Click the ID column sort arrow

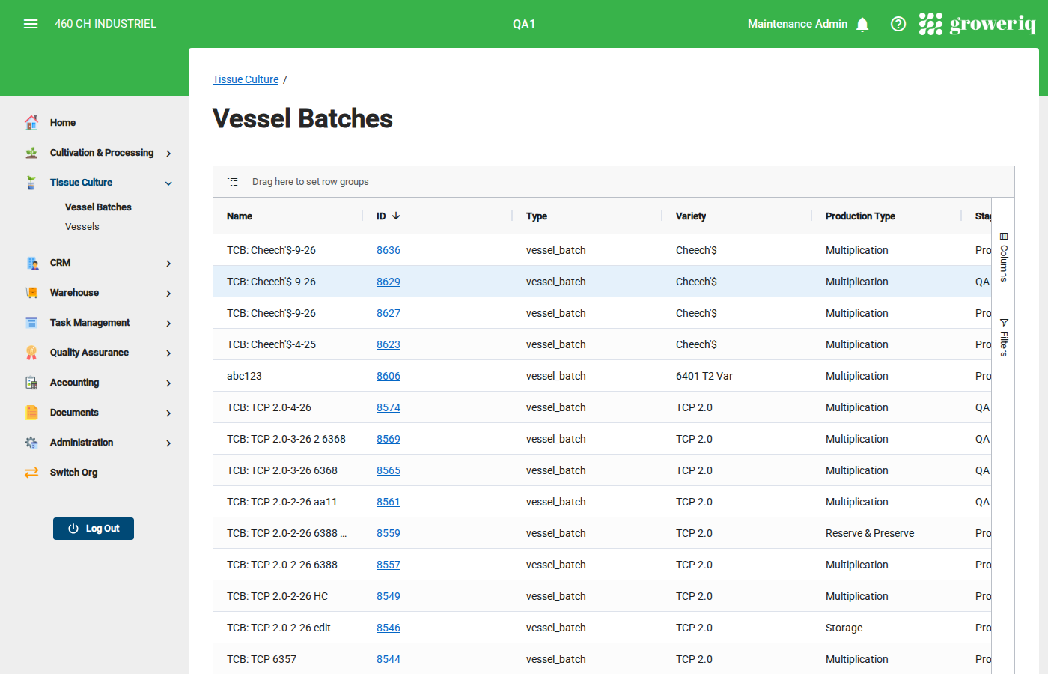pyautogui.click(x=396, y=216)
